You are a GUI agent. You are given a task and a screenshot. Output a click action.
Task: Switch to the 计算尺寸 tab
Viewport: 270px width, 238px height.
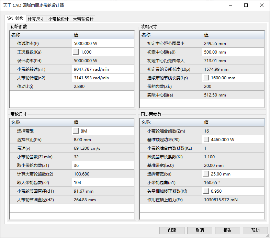click(36, 19)
